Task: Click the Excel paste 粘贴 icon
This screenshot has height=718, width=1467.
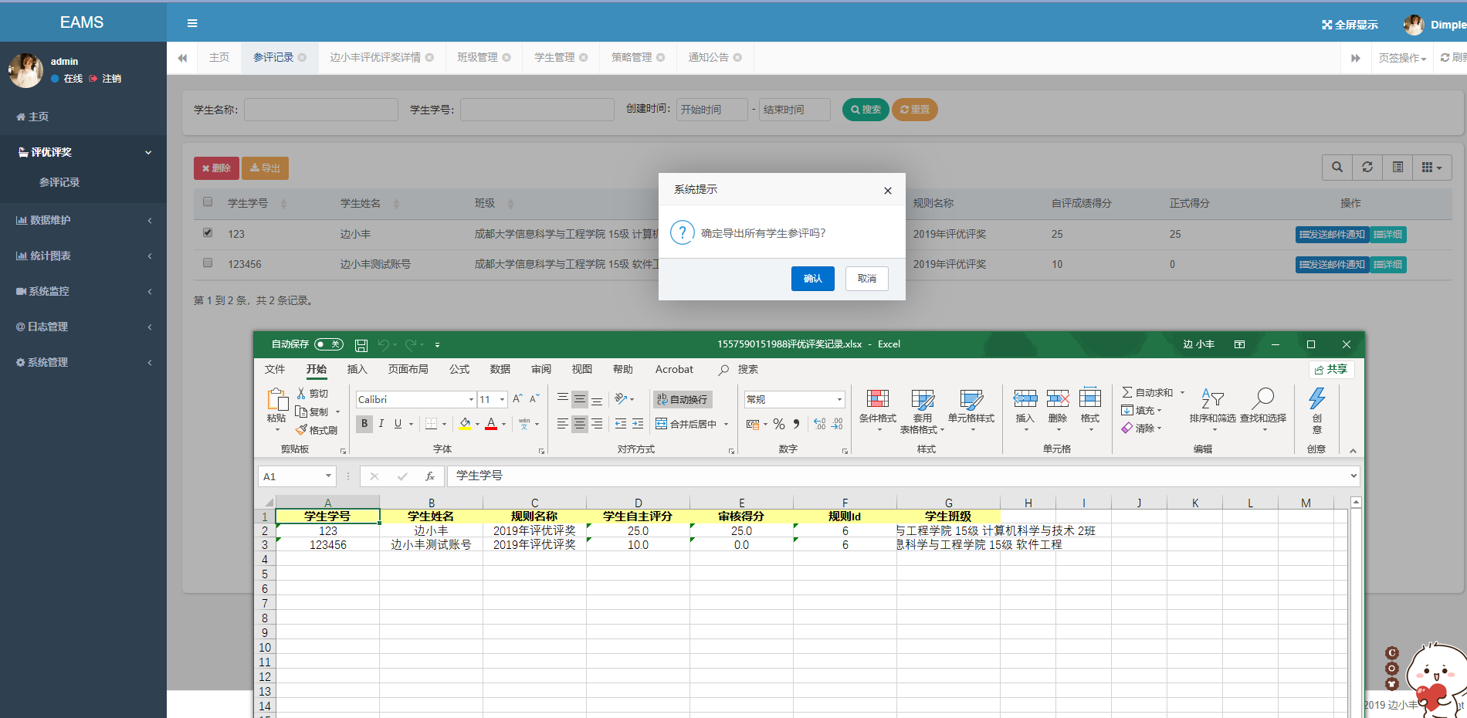Action: (276, 400)
